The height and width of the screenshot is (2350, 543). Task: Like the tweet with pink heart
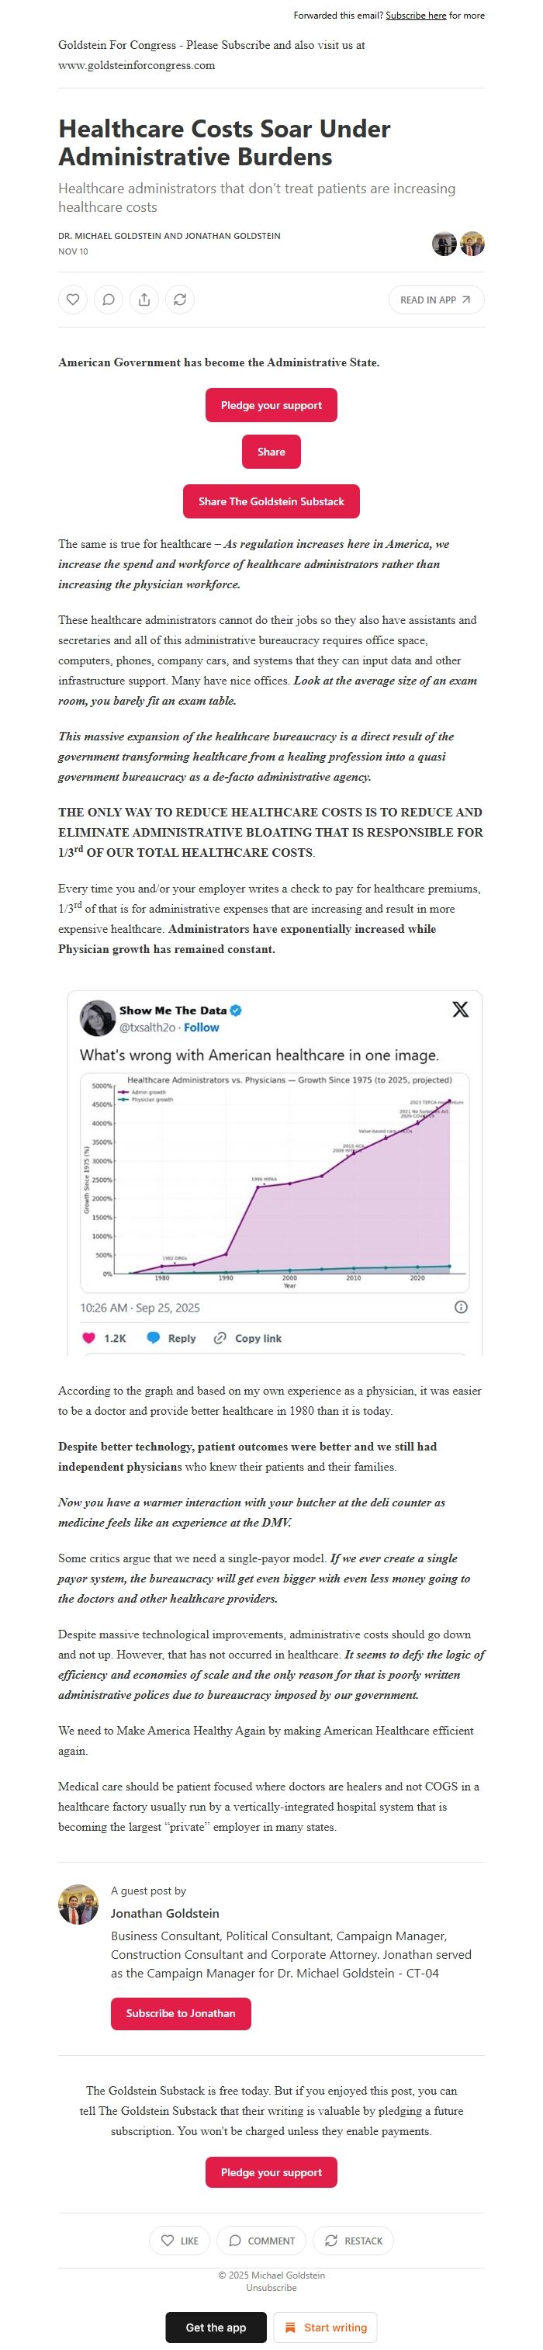[x=89, y=1338]
